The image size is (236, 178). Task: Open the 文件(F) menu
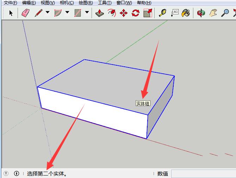10,3
